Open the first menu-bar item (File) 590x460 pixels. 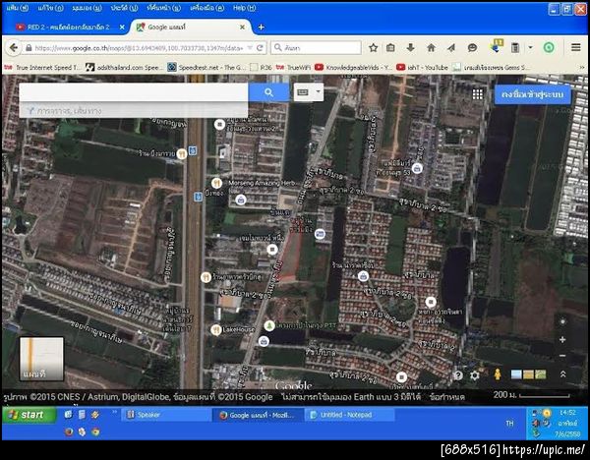pyautogui.click(x=18, y=8)
